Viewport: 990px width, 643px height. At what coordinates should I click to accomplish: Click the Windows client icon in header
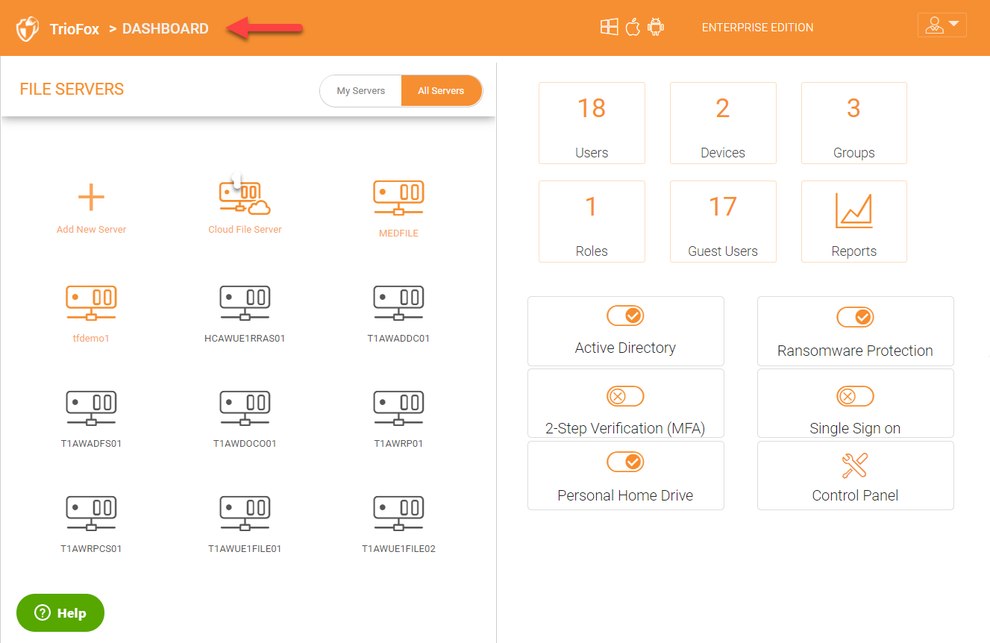point(610,28)
